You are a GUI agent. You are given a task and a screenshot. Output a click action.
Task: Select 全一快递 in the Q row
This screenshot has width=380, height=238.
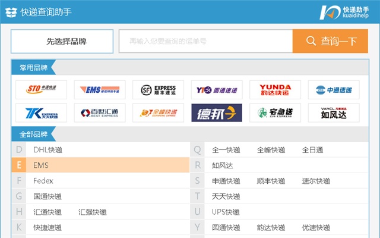pos(226,150)
